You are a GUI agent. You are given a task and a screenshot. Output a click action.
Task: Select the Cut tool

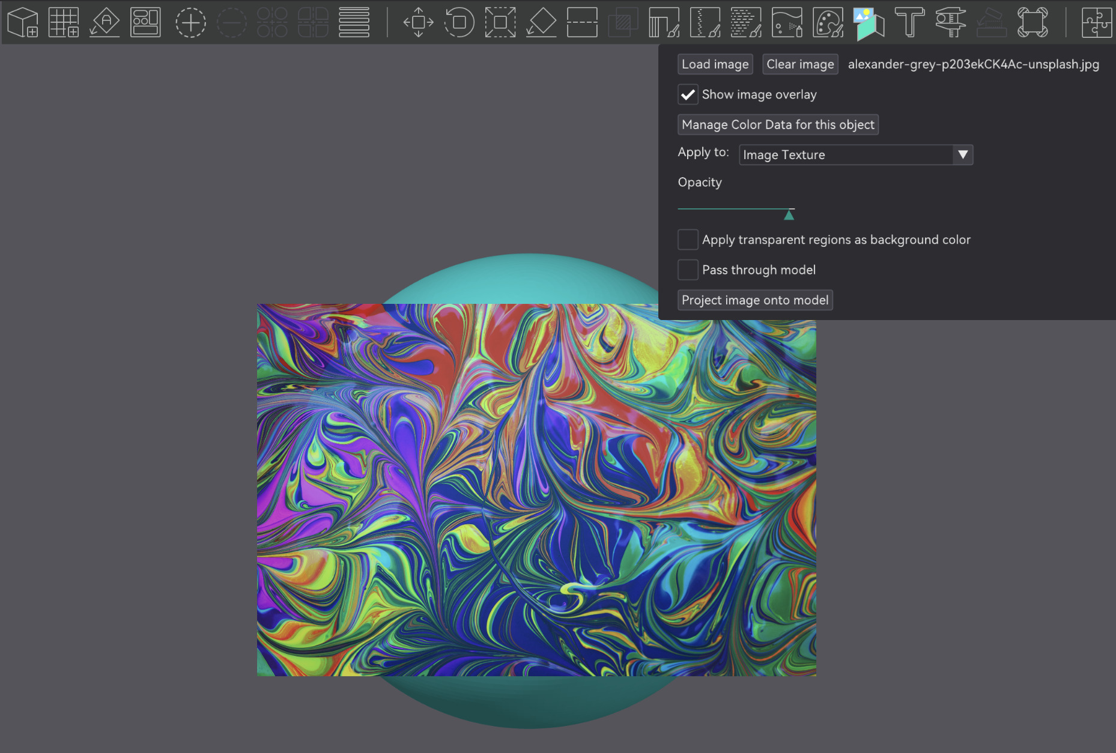click(582, 22)
